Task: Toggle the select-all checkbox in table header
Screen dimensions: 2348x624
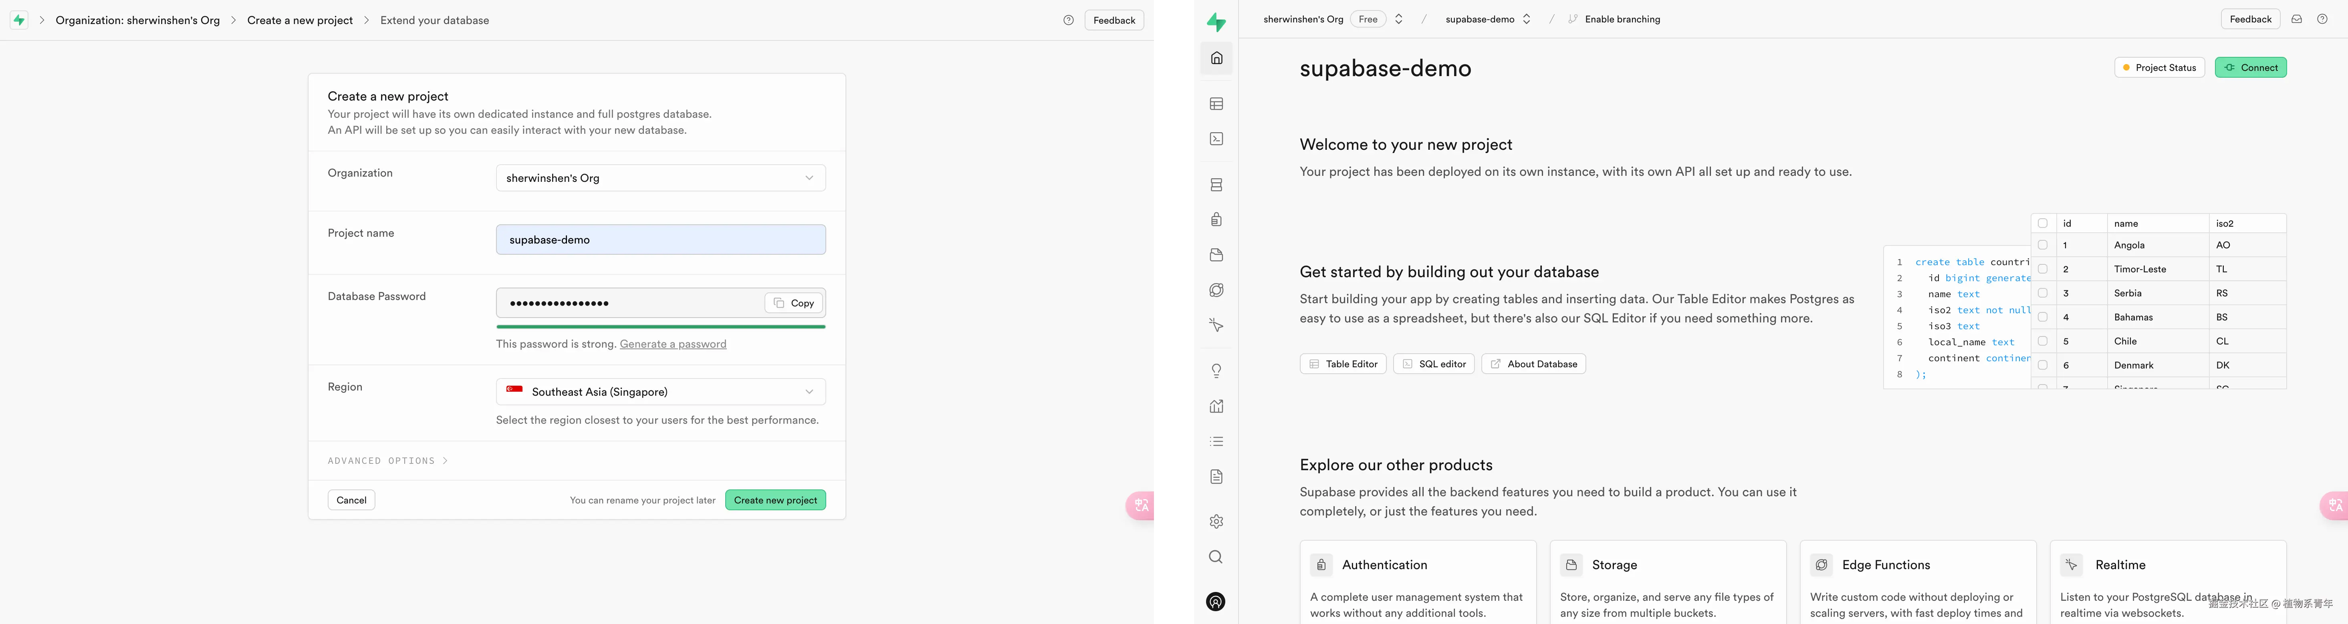Action: [2043, 223]
